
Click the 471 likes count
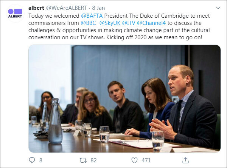[146, 160]
